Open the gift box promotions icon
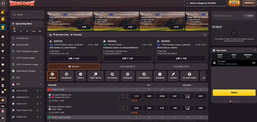The image size is (257, 122). tap(3, 37)
